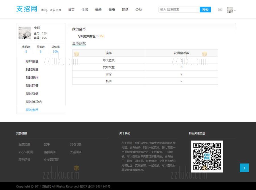Open 我的消息 in the sidebar
The width and height of the screenshot is (256, 190).
click(x=32, y=70)
